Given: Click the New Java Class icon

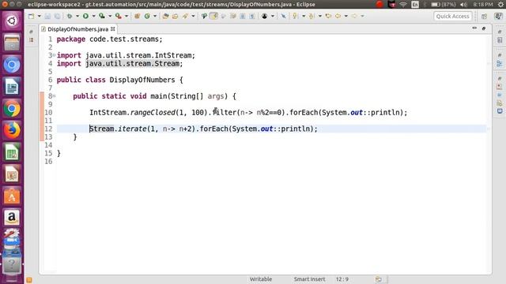Looking at the screenshot, I should 147,16.
